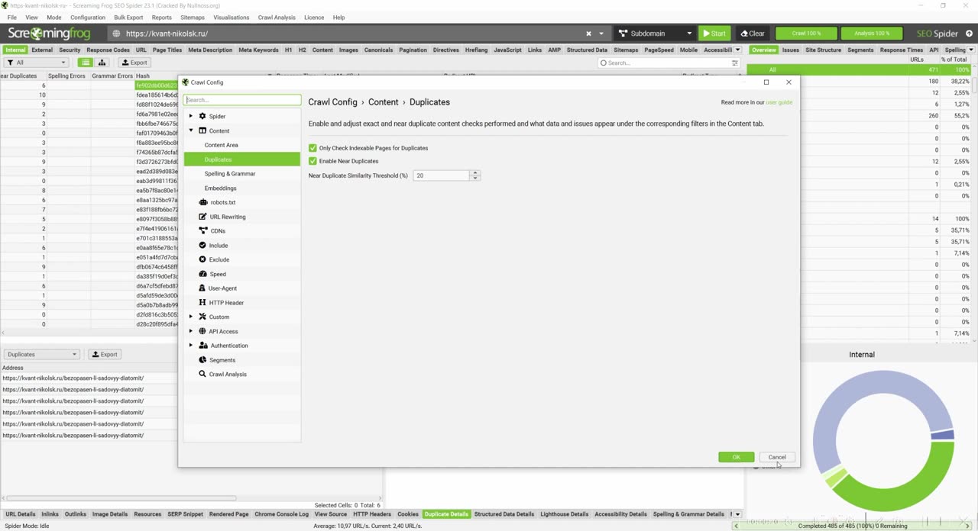This screenshot has height=531, width=978.
Task: Disable the Enable Near Duplicates checkbox
Action: [313, 161]
